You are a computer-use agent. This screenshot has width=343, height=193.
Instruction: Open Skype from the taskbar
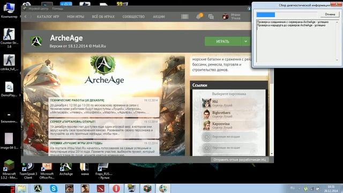click(54, 189)
